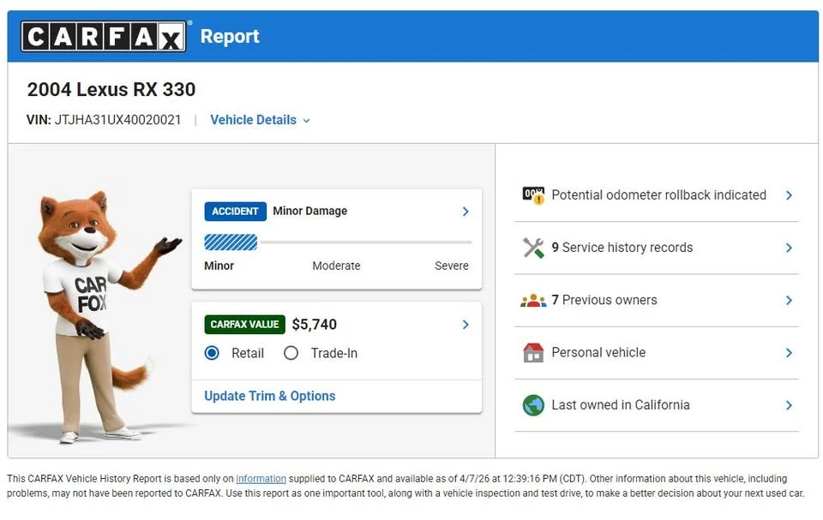Open chevron for potential odometer rollback

[x=789, y=195]
